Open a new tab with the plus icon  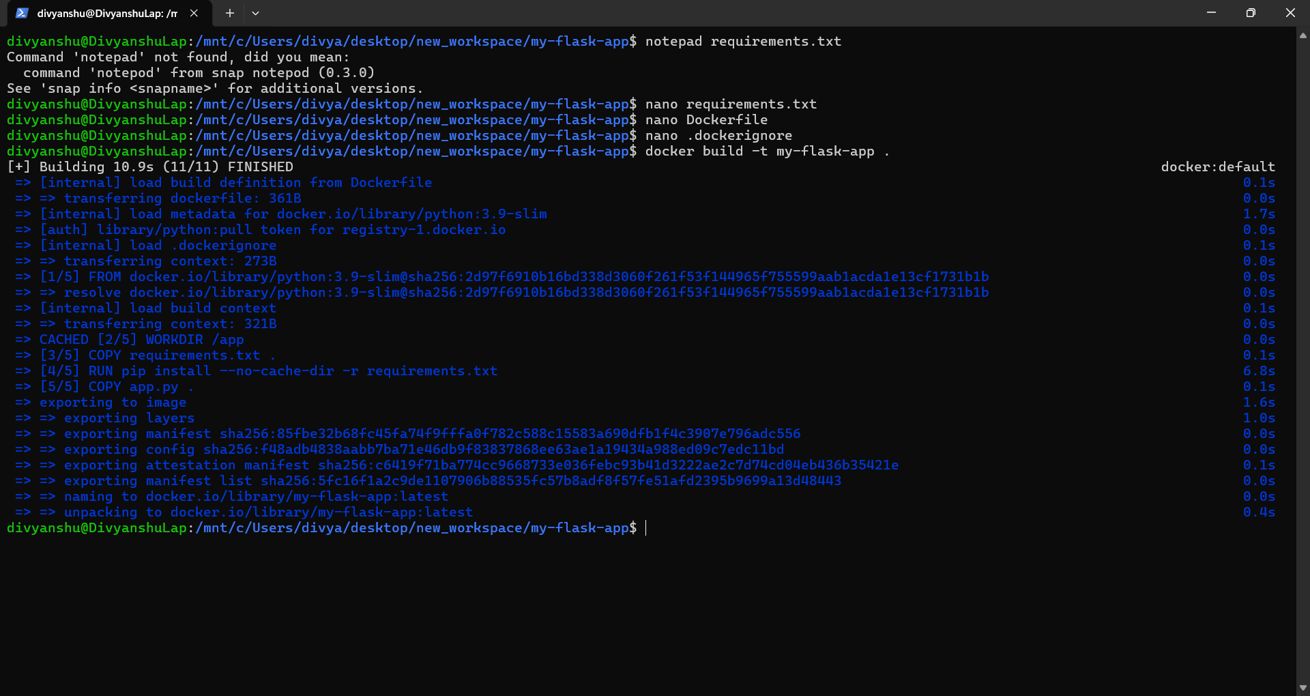click(x=229, y=13)
